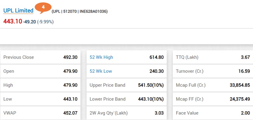Select the TTQ (Lakh) value 3.67

pyautogui.click(x=245, y=57)
